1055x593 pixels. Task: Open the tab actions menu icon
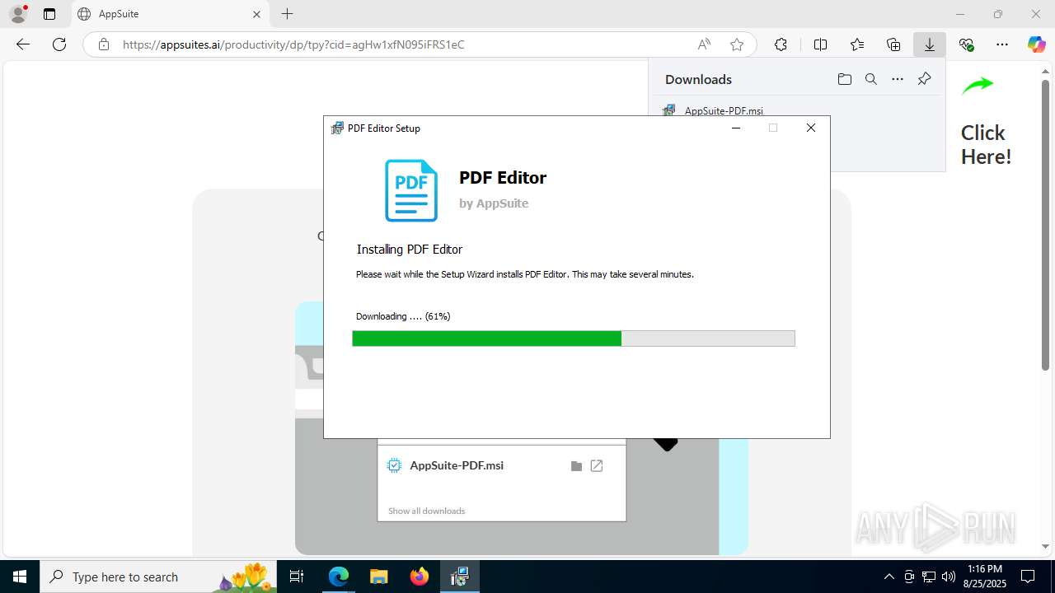pyautogui.click(x=49, y=14)
